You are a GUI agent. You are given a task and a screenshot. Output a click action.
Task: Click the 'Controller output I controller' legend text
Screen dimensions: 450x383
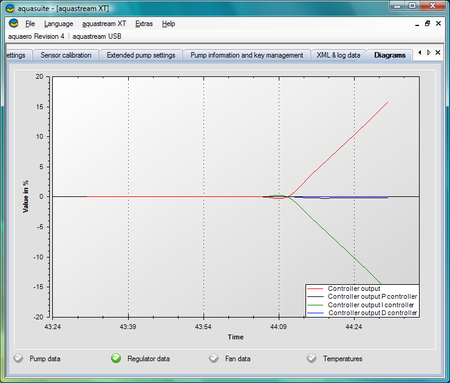[x=371, y=305]
